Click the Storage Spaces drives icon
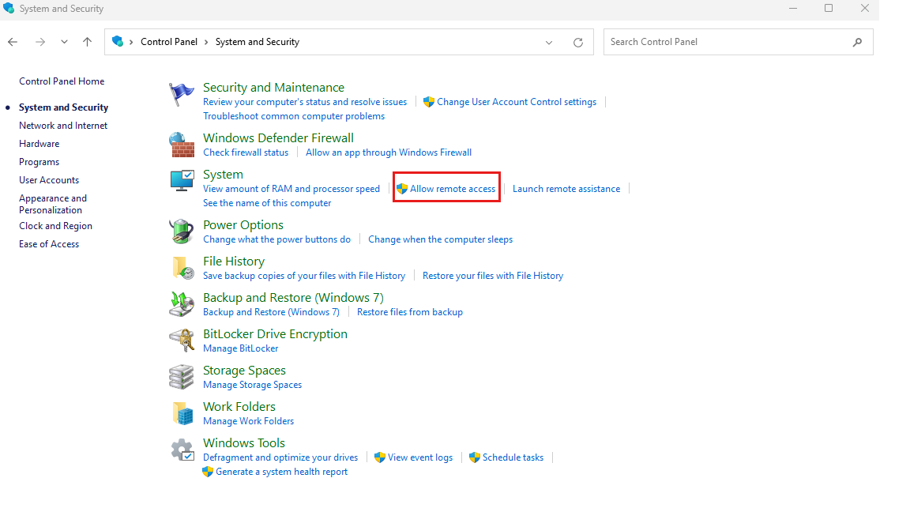910x512 pixels. 182,377
